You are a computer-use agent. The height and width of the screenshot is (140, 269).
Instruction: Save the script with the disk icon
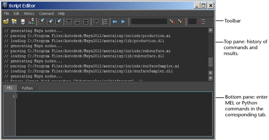(23, 22)
